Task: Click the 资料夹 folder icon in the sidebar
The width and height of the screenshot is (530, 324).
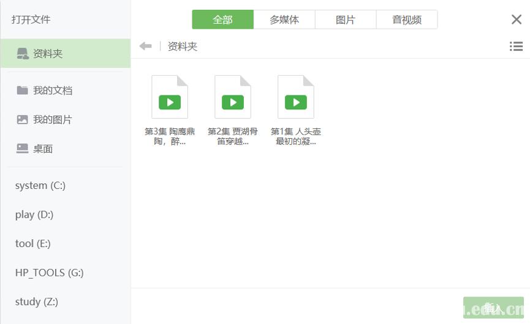Action: click(x=23, y=54)
